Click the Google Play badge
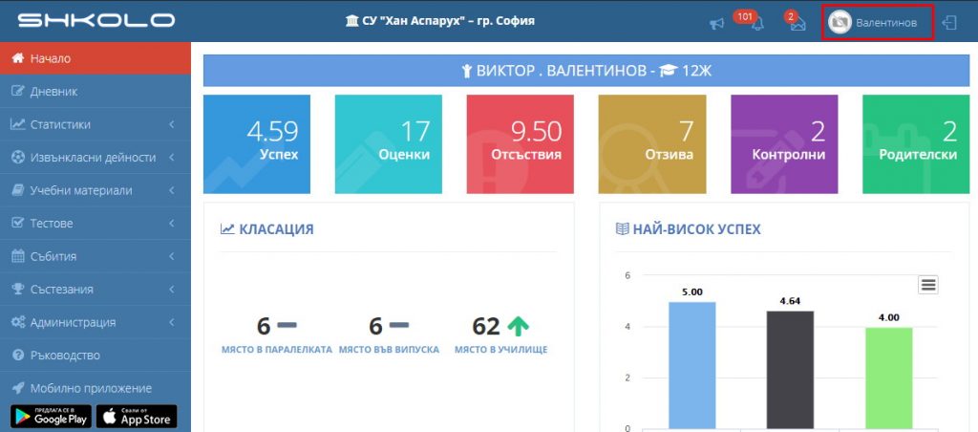Viewport: 978px width, 432px height. 52,417
